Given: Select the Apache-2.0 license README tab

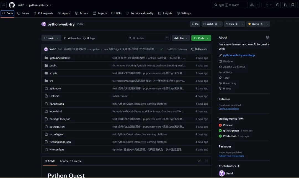Looking at the screenshot, I should [71, 161].
